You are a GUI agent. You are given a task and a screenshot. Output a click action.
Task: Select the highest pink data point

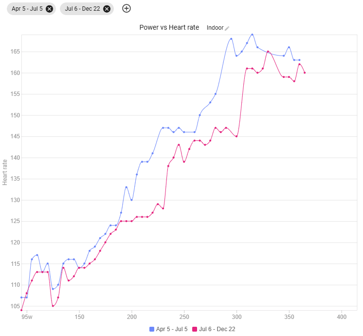click(x=268, y=51)
